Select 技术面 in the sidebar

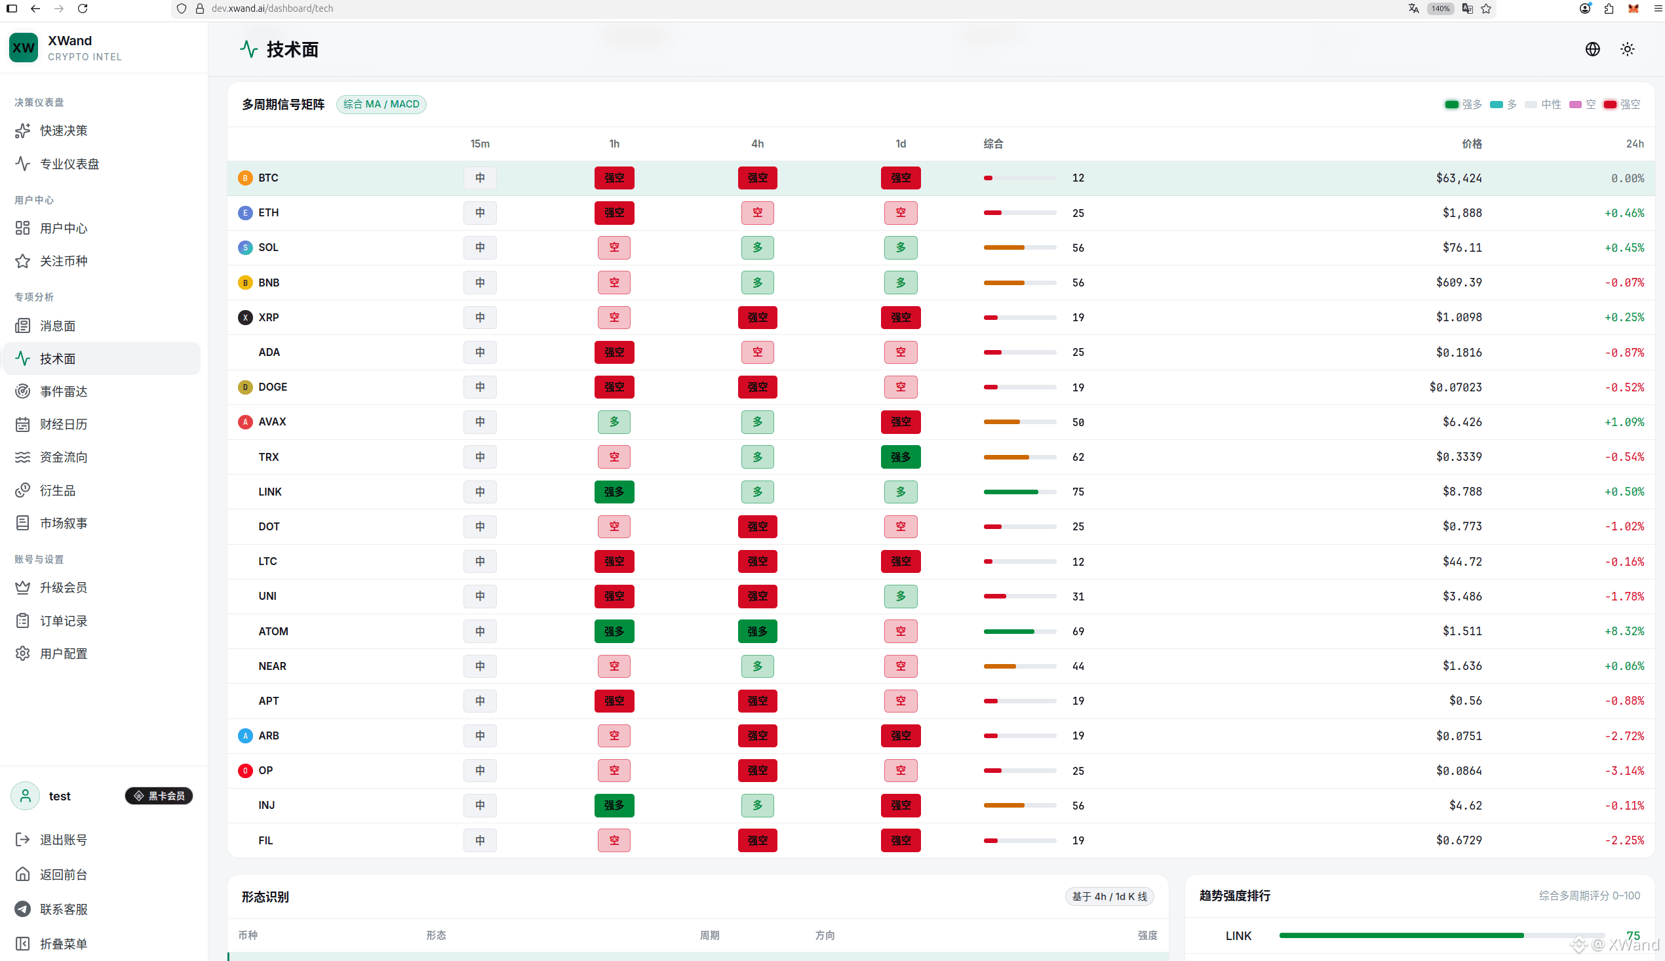pos(102,359)
